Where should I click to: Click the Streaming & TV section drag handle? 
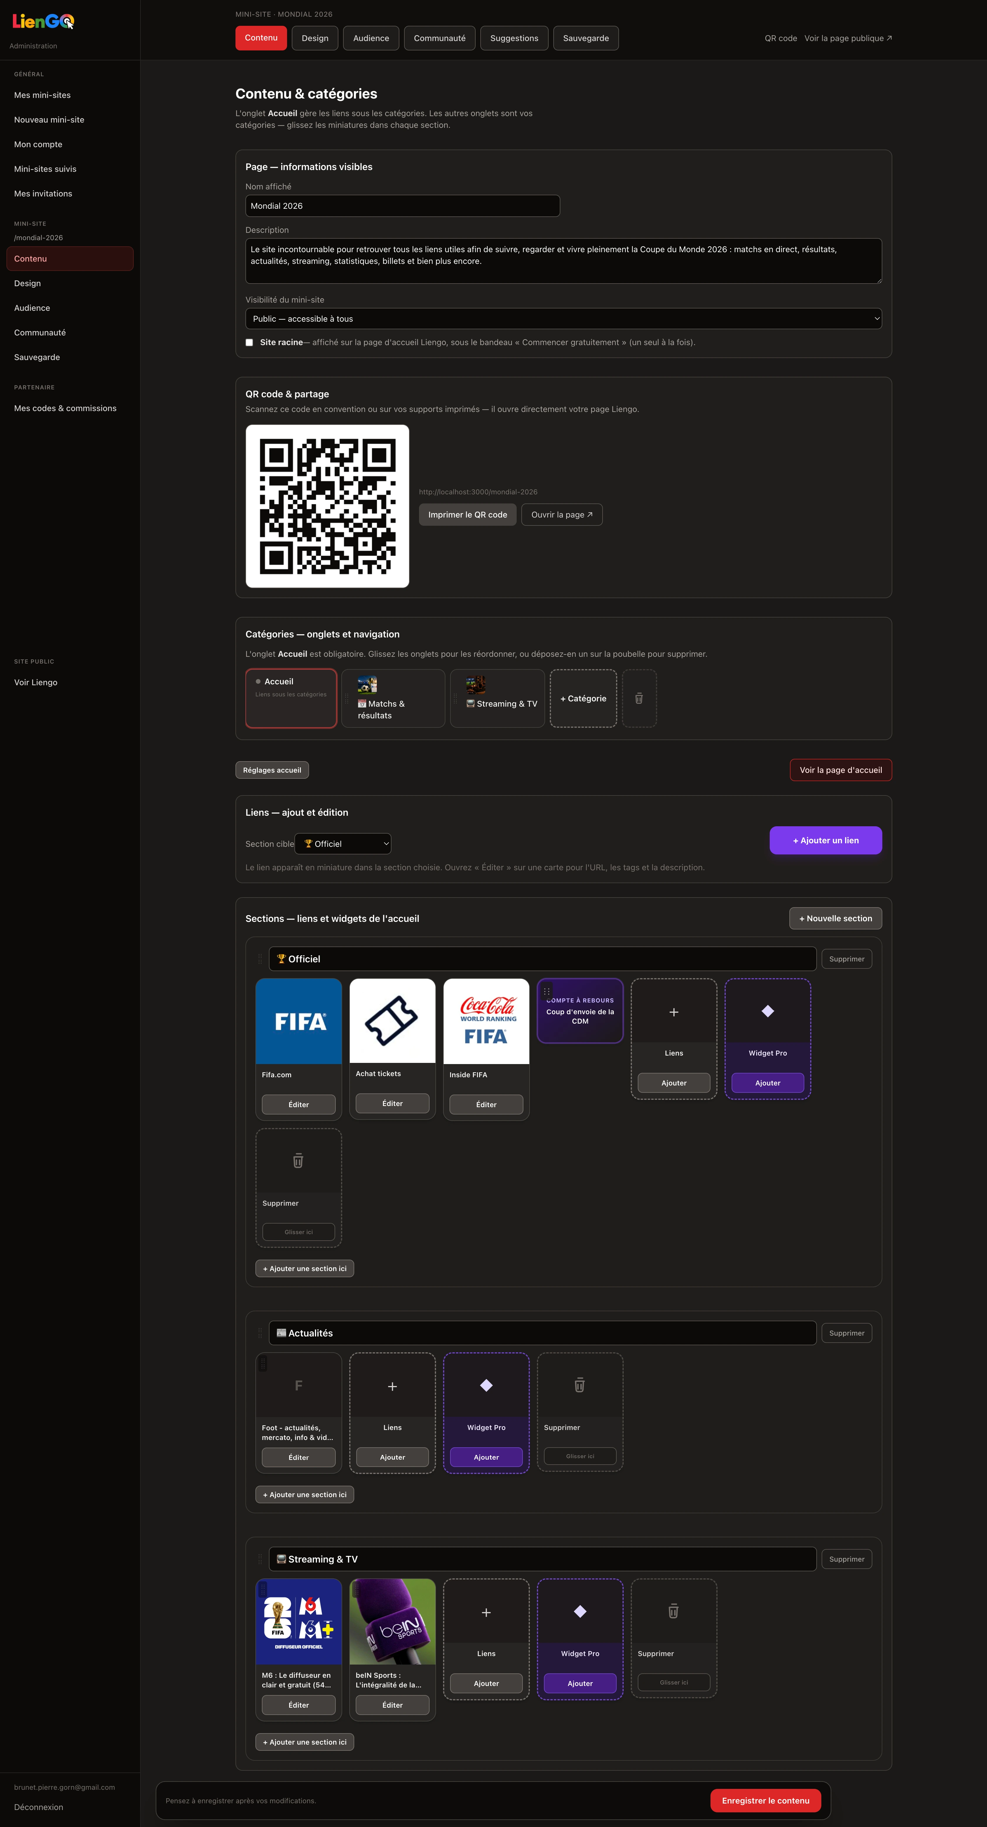(260, 1560)
